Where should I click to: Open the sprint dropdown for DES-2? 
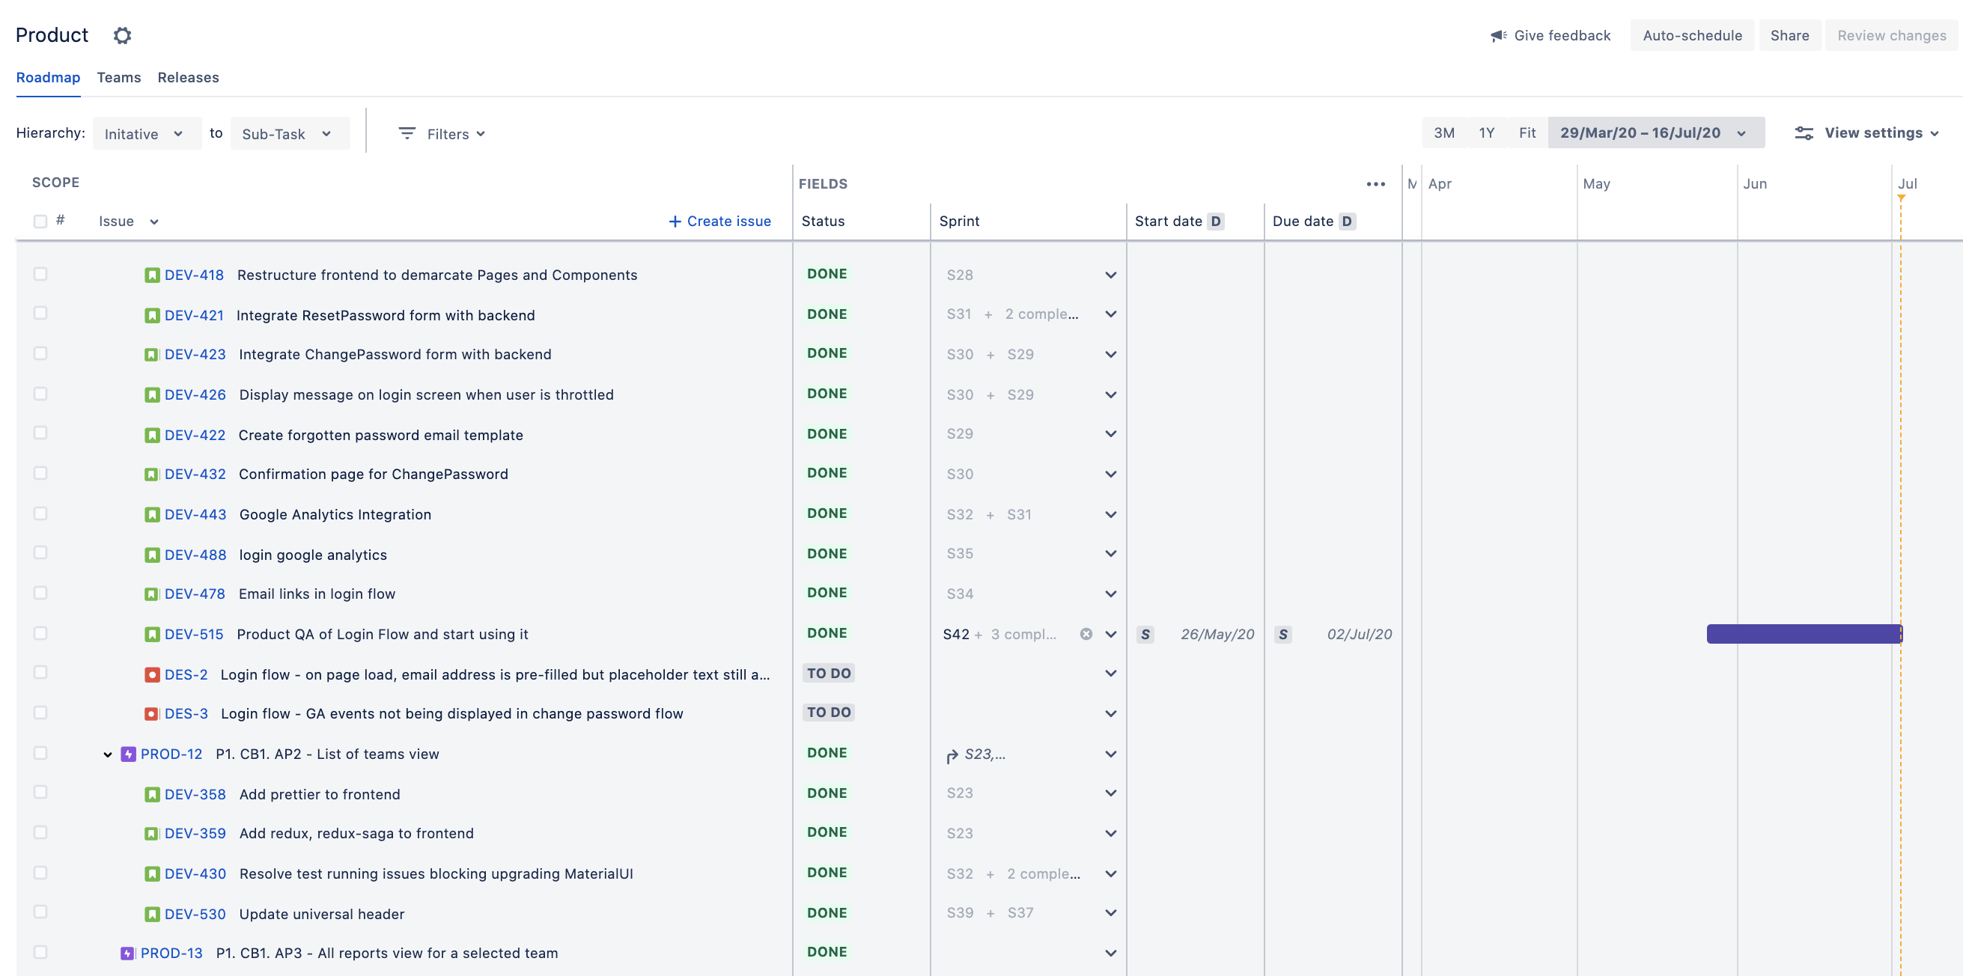click(1110, 674)
